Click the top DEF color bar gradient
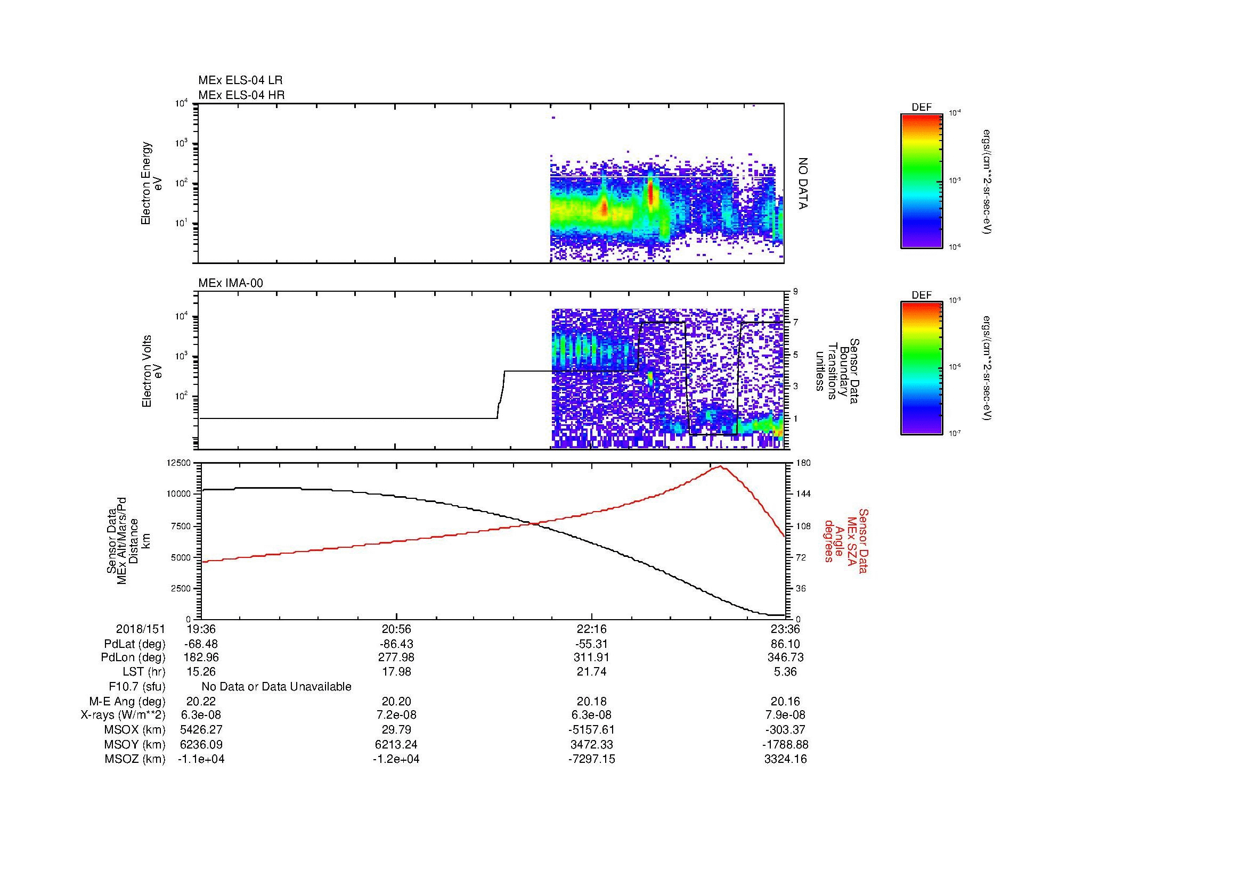This screenshot has height=880, width=1246. pos(922,180)
